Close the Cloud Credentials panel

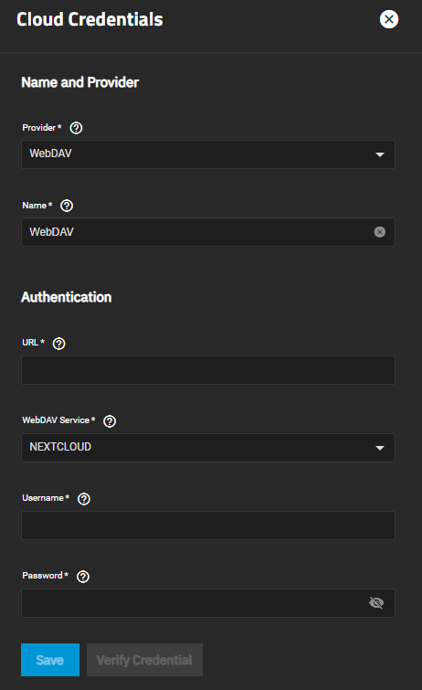[389, 19]
